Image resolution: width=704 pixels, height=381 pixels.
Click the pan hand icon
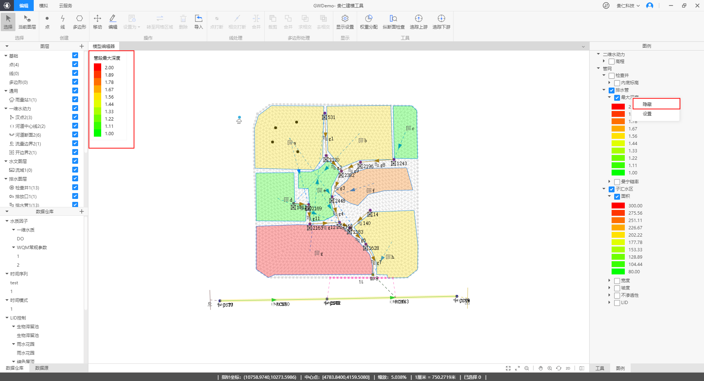tap(540, 368)
